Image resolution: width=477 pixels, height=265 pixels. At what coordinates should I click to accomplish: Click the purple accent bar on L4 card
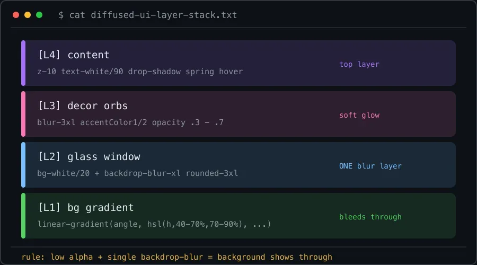click(23, 63)
